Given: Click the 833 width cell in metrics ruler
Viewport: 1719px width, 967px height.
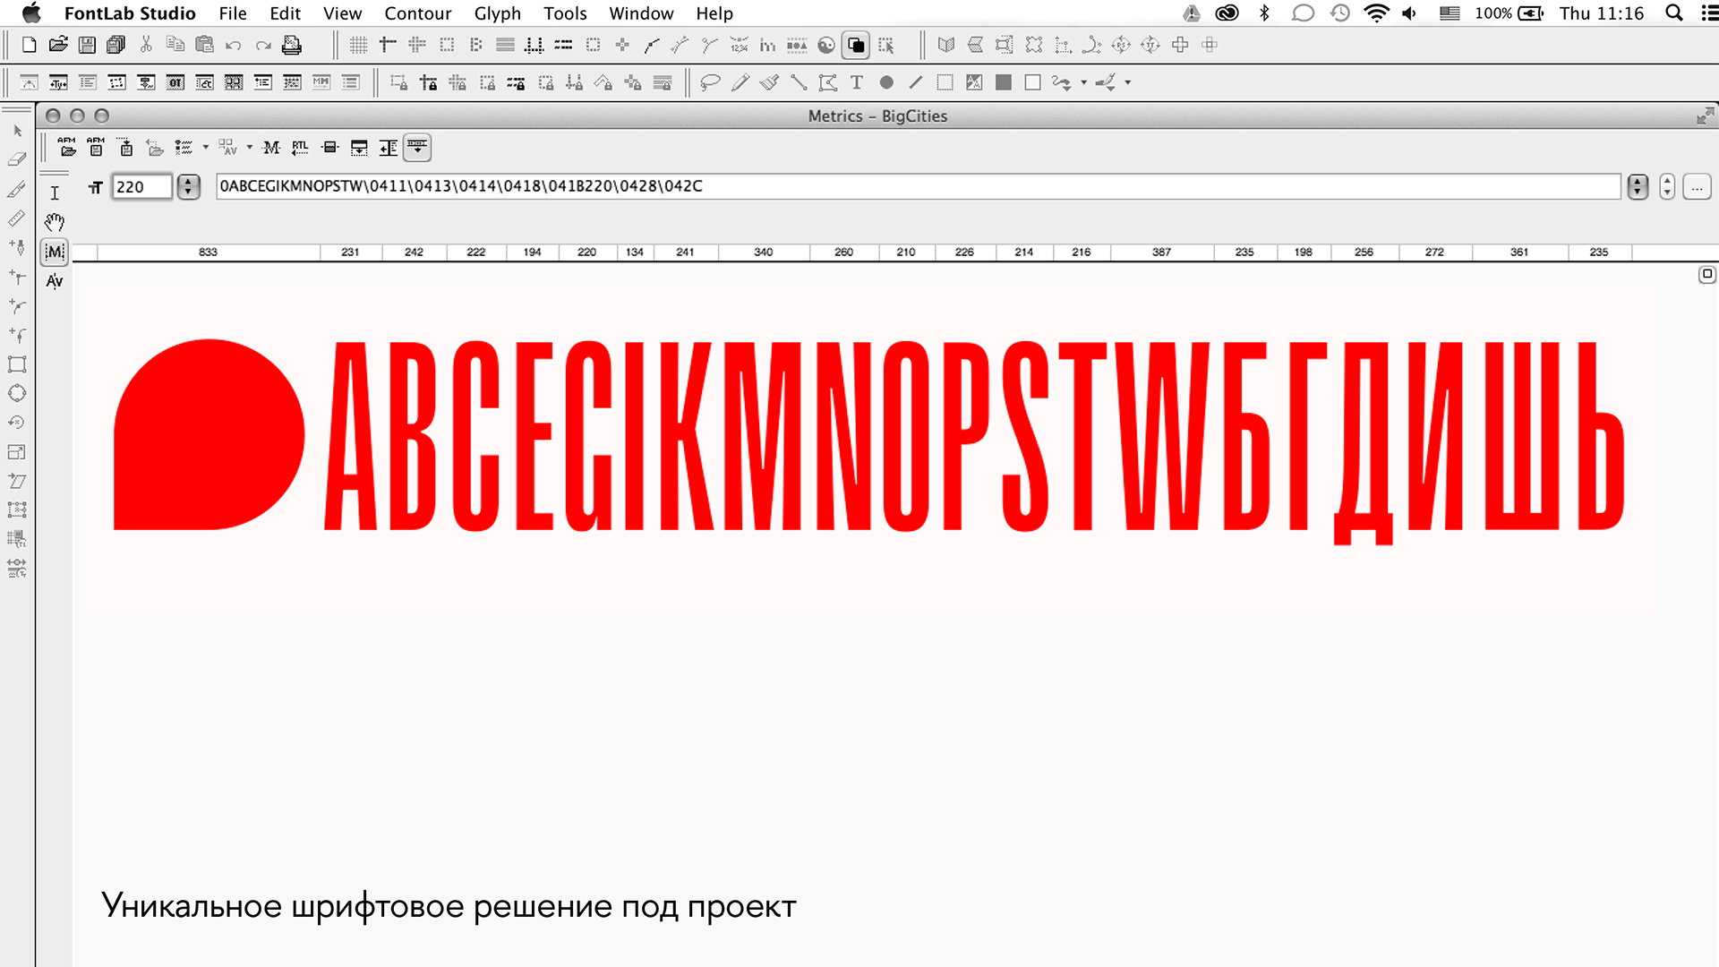Looking at the screenshot, I should point(208,252).
